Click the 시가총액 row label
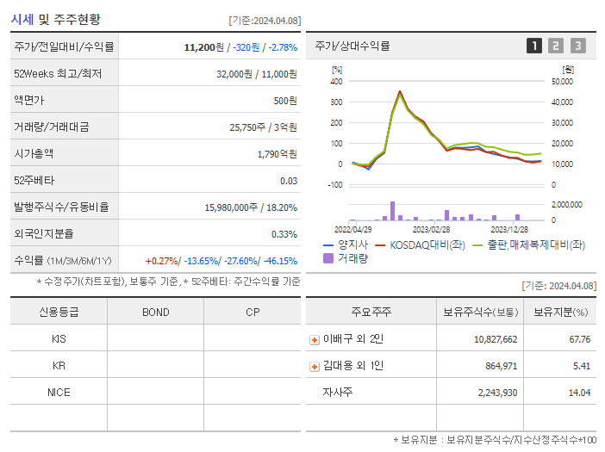The image size is (605, 452). point(34,153)
